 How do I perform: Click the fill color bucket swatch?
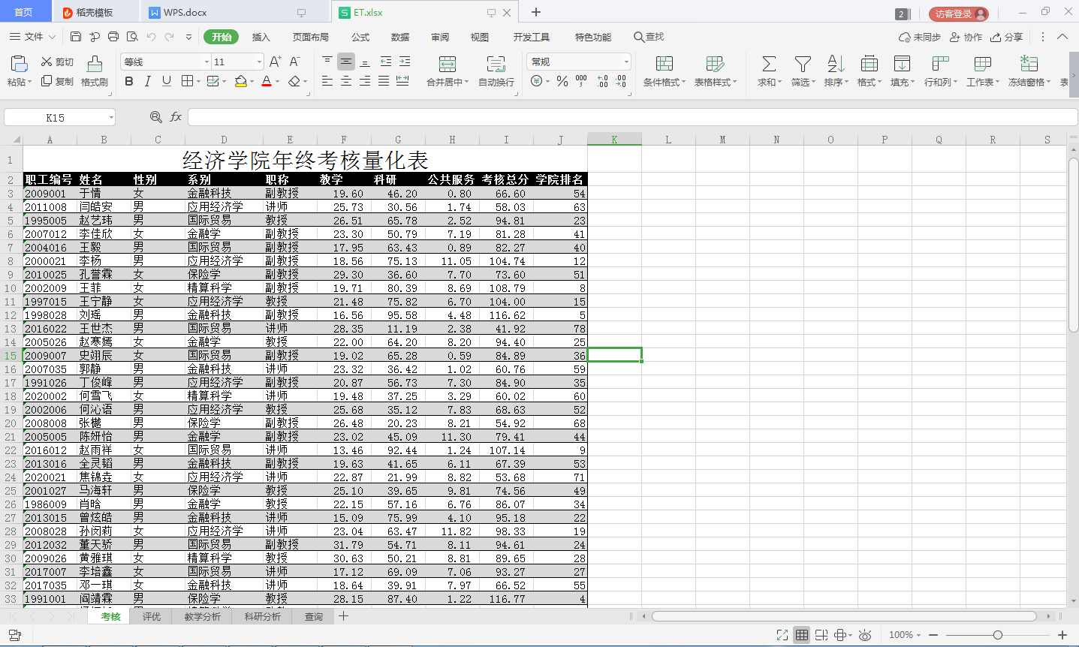[240, 81]
